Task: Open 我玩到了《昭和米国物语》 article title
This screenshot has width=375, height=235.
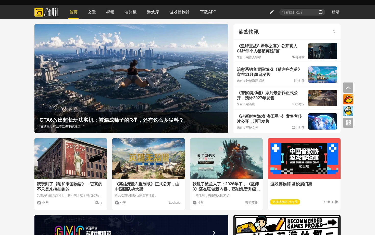Action: tap(70, 187)
